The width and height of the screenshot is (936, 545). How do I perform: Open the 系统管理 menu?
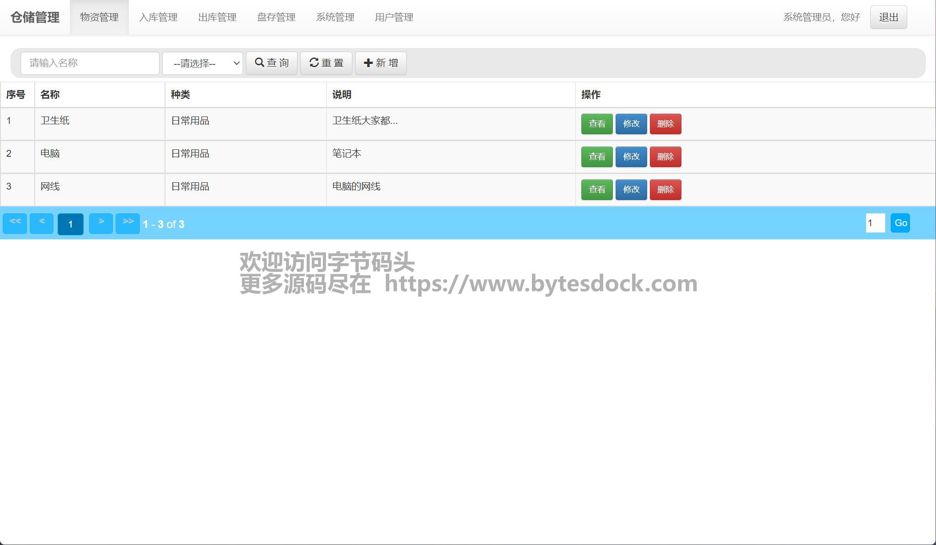335,17
